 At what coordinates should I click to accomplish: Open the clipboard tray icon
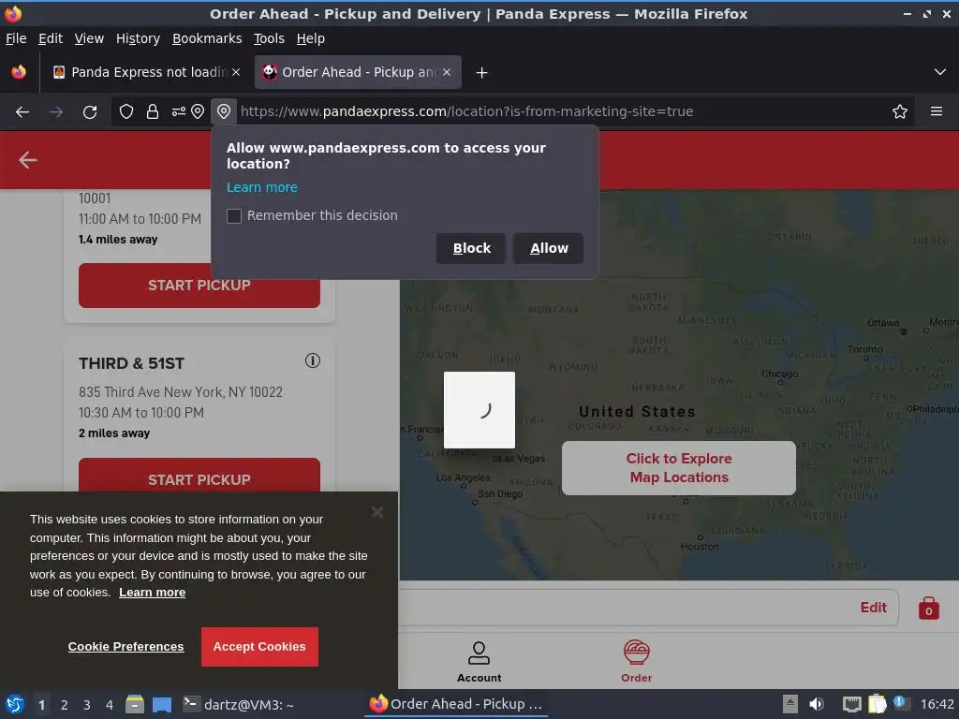877,704
